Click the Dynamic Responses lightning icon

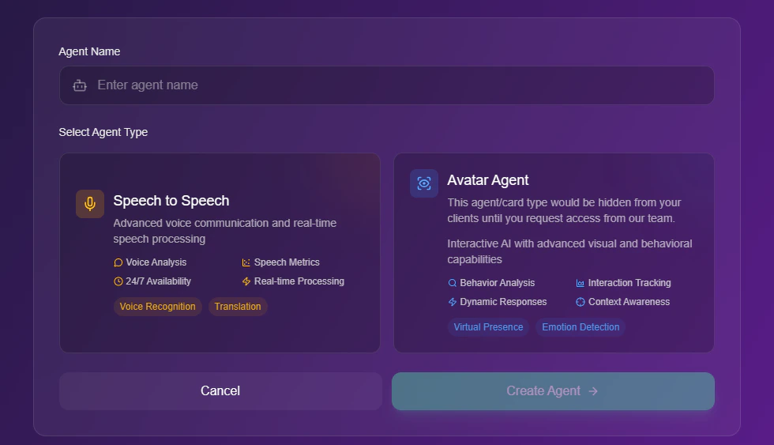point(452,302)
